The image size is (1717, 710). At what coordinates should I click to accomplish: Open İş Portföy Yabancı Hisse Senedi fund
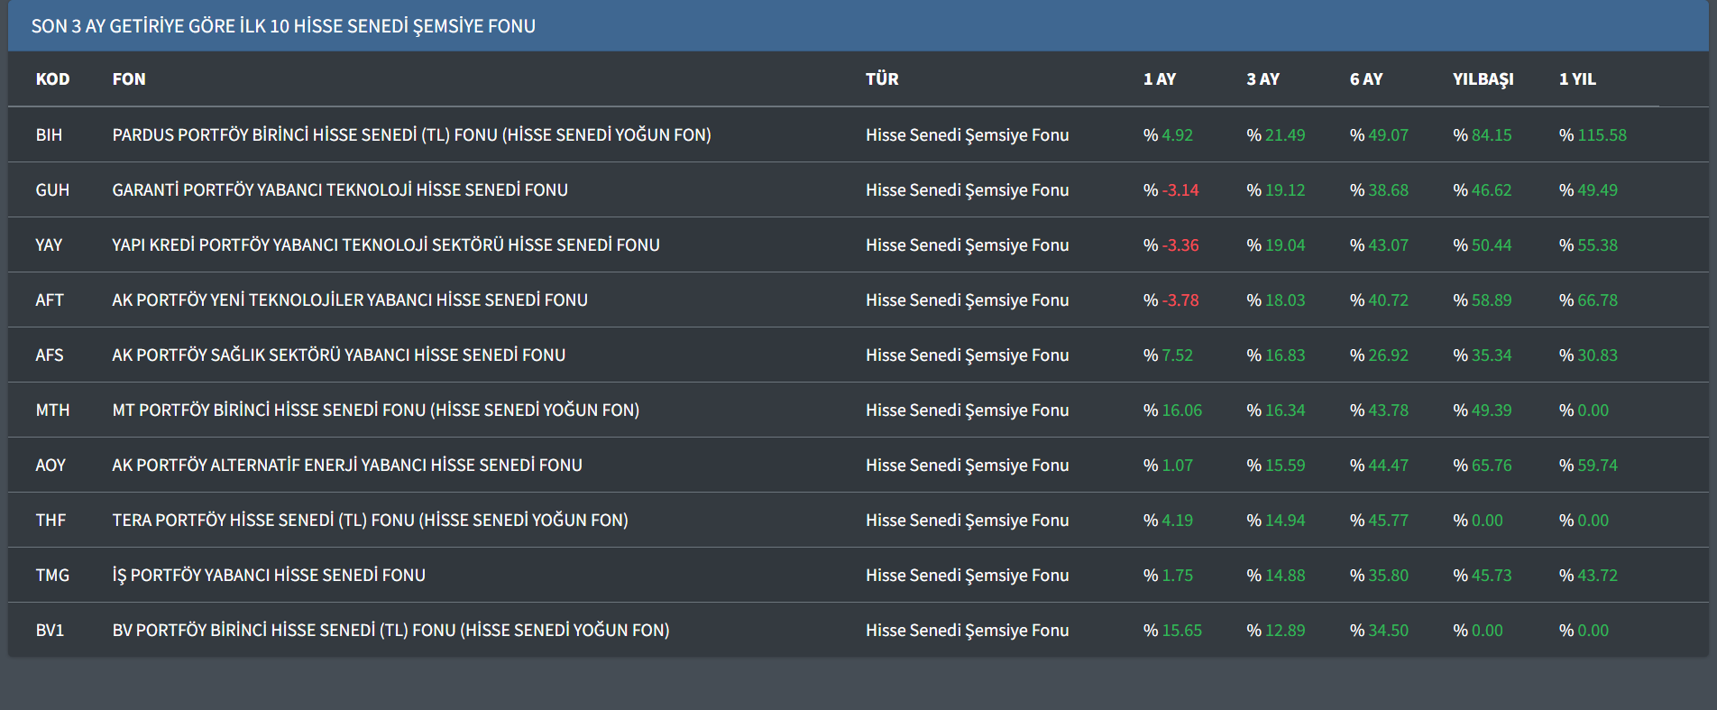(x=269, y=576)
